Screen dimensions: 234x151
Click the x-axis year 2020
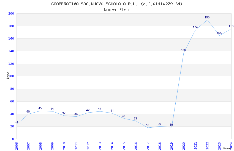(x=184, y=146)
